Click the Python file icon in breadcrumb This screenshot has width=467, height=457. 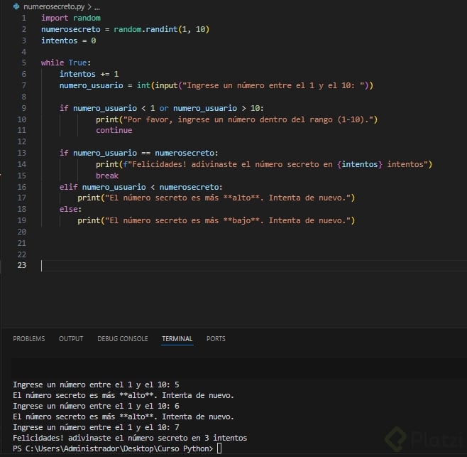[x=16, y=6]
